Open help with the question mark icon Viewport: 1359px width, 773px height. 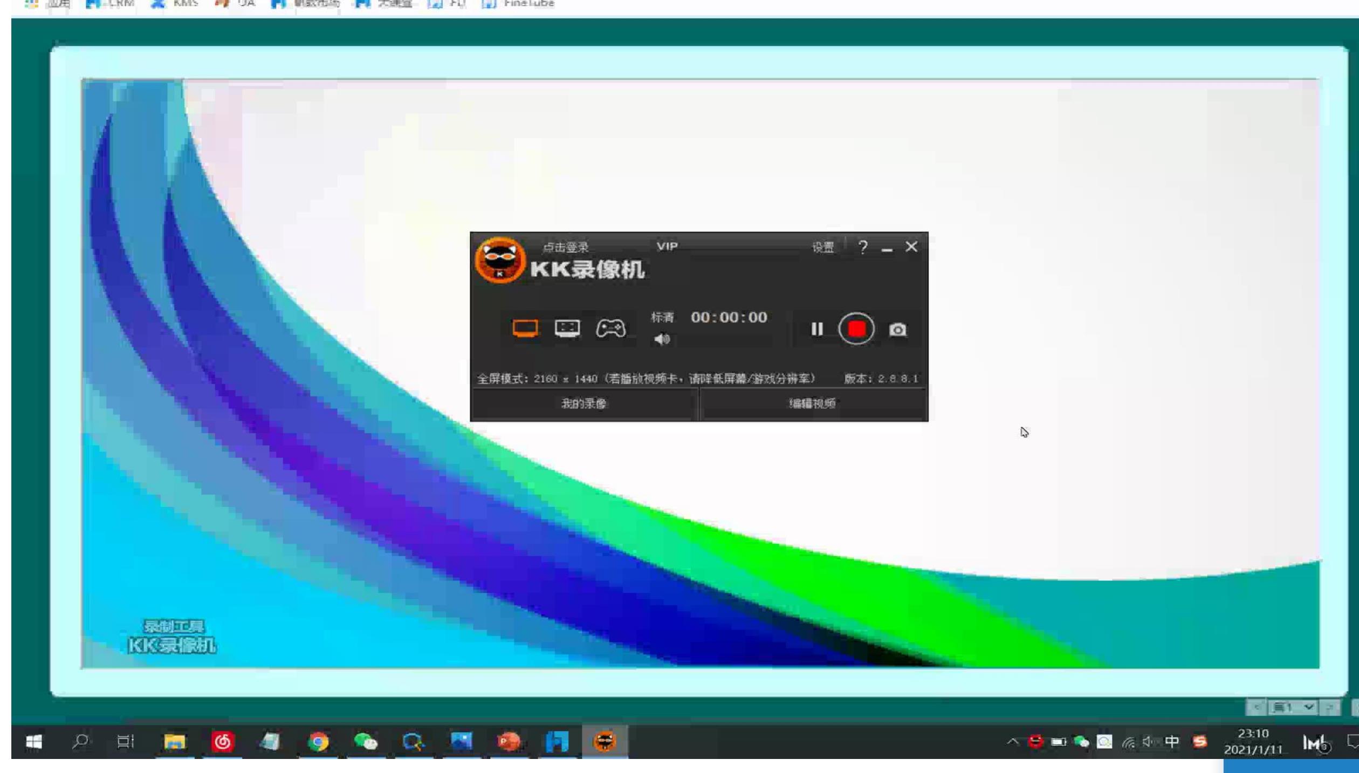(863, 247)
